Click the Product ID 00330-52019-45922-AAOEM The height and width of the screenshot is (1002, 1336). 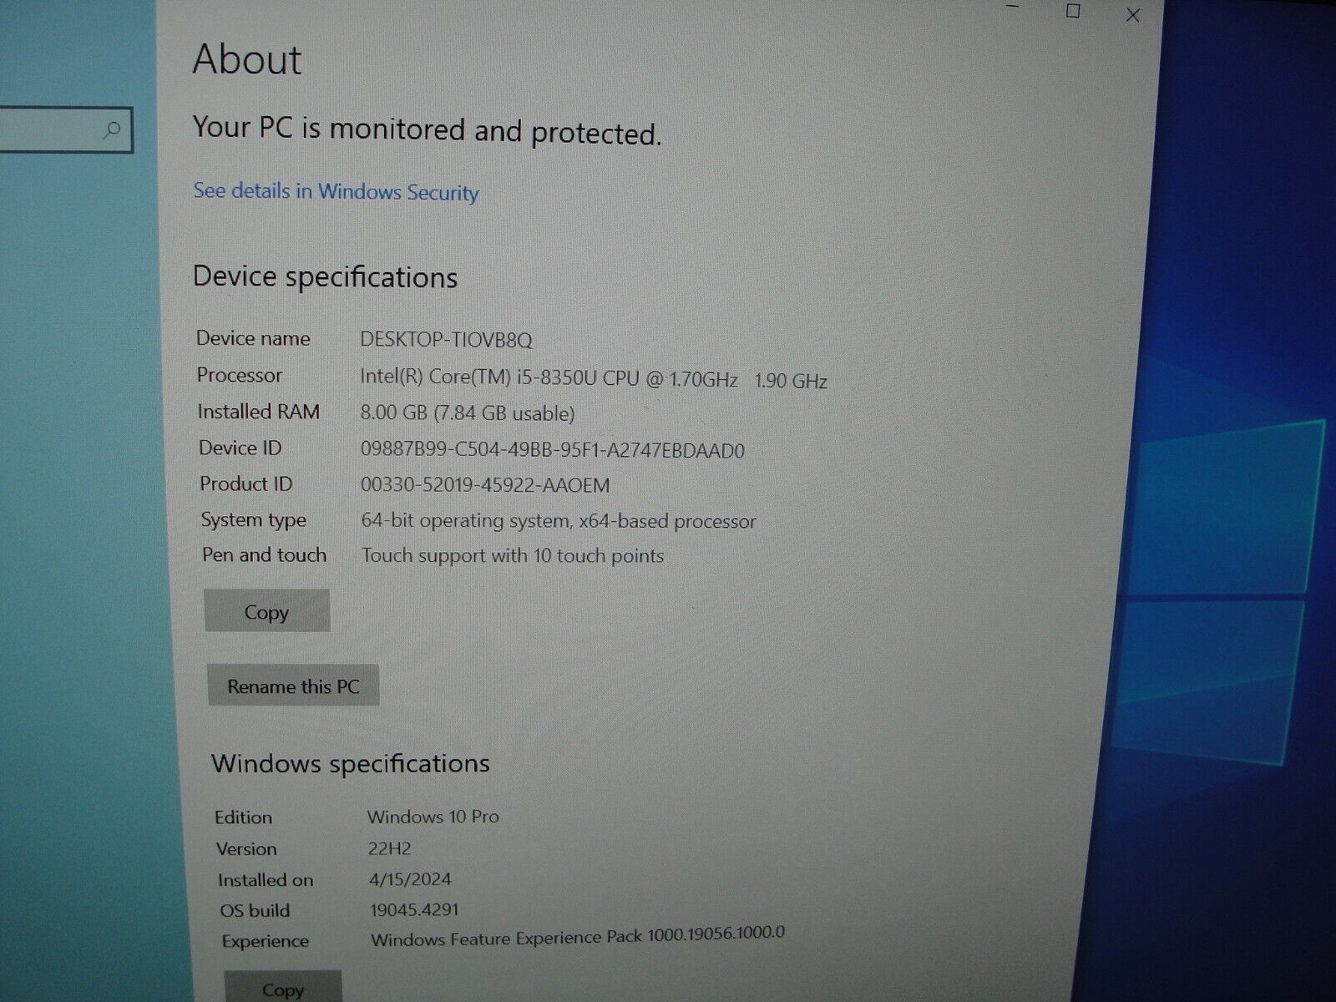click(485, 485)
